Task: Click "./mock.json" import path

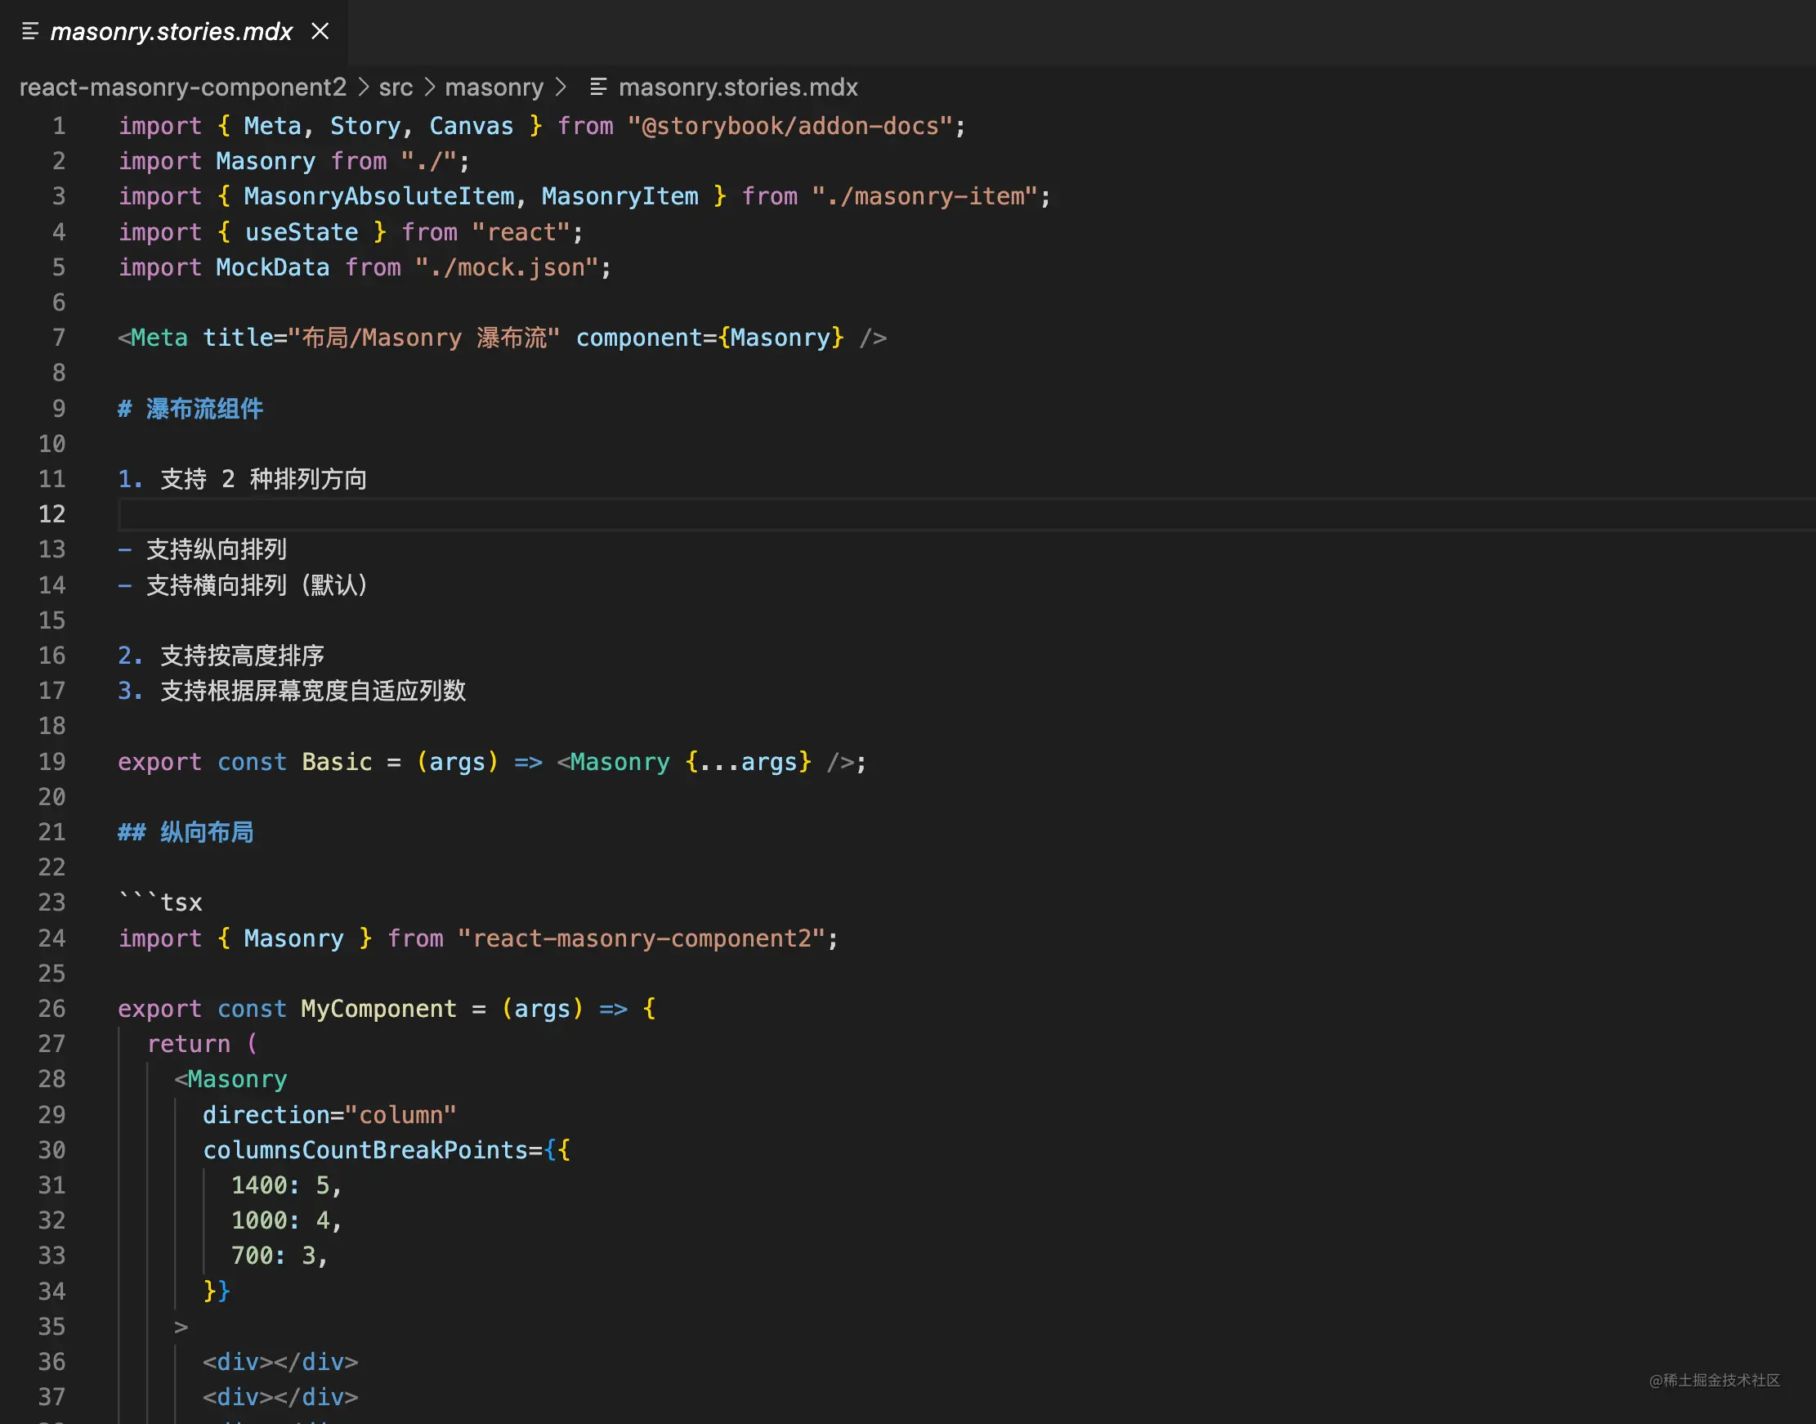Action: click(507, 266)
